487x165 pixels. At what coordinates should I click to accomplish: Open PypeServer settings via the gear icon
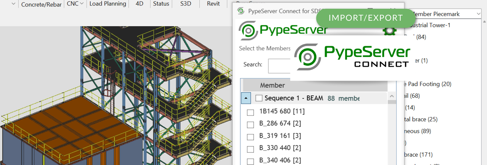click(x=389, y=31)
